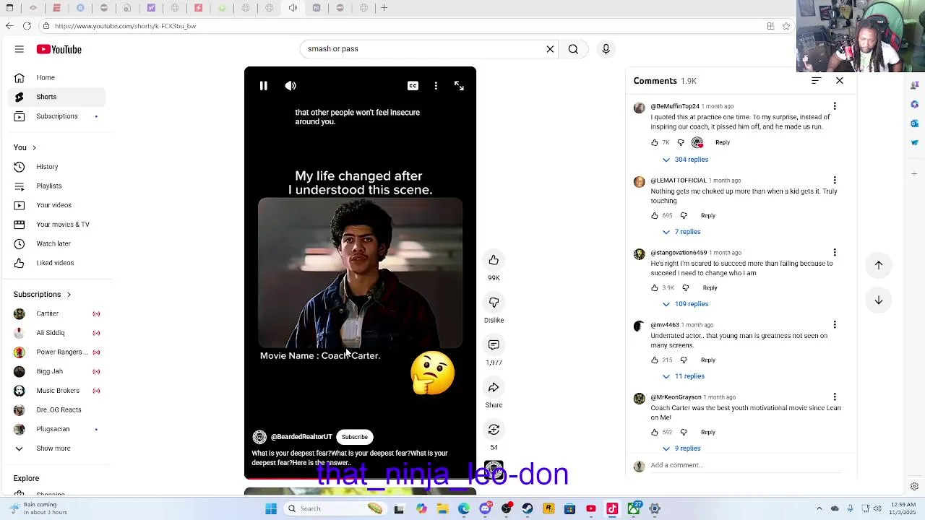The image size is (925, 520).
Task: Open the Power Rangers channel subscription
Action: [x=56, y=352]
